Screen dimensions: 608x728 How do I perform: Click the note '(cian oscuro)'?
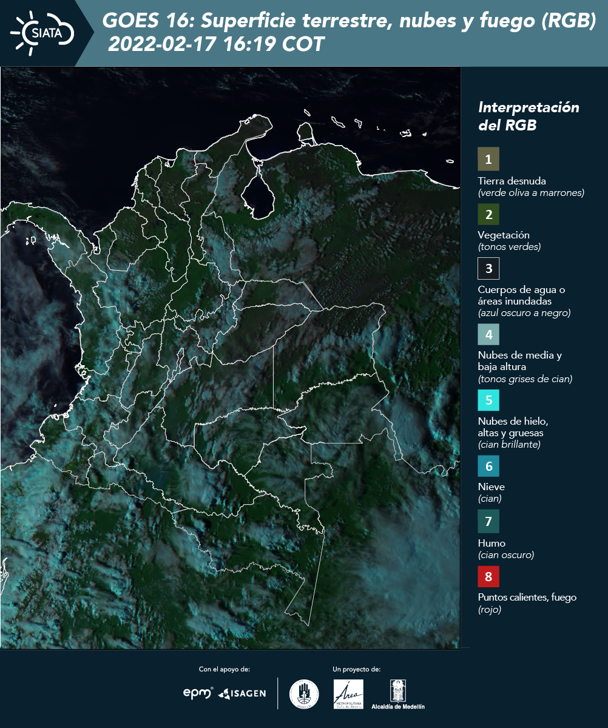click(x=506, y=555)
